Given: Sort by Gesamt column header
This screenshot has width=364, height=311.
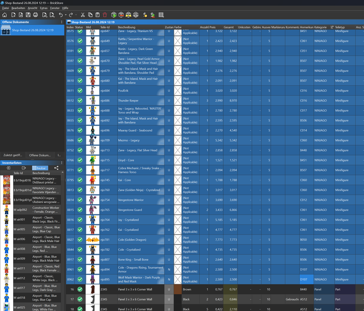Looking at the screenshot, I should click(230, 27).
